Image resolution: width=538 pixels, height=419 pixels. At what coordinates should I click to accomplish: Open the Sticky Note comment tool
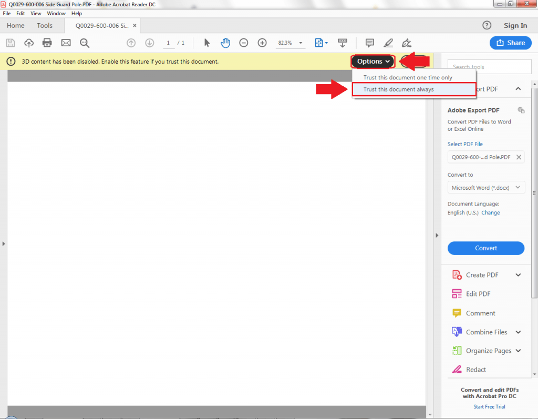pyautogui.click(x=370, y=43)
